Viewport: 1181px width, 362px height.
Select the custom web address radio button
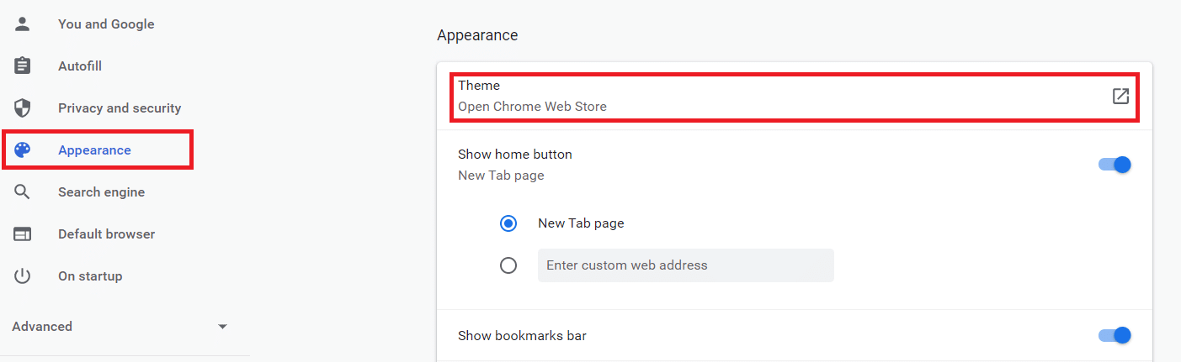coord(508,265)
